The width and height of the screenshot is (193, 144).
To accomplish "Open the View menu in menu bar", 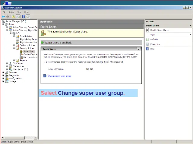I will [19, 12].
